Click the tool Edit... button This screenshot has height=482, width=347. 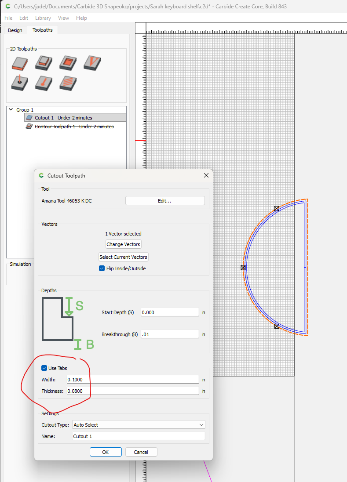click(165, 201)
